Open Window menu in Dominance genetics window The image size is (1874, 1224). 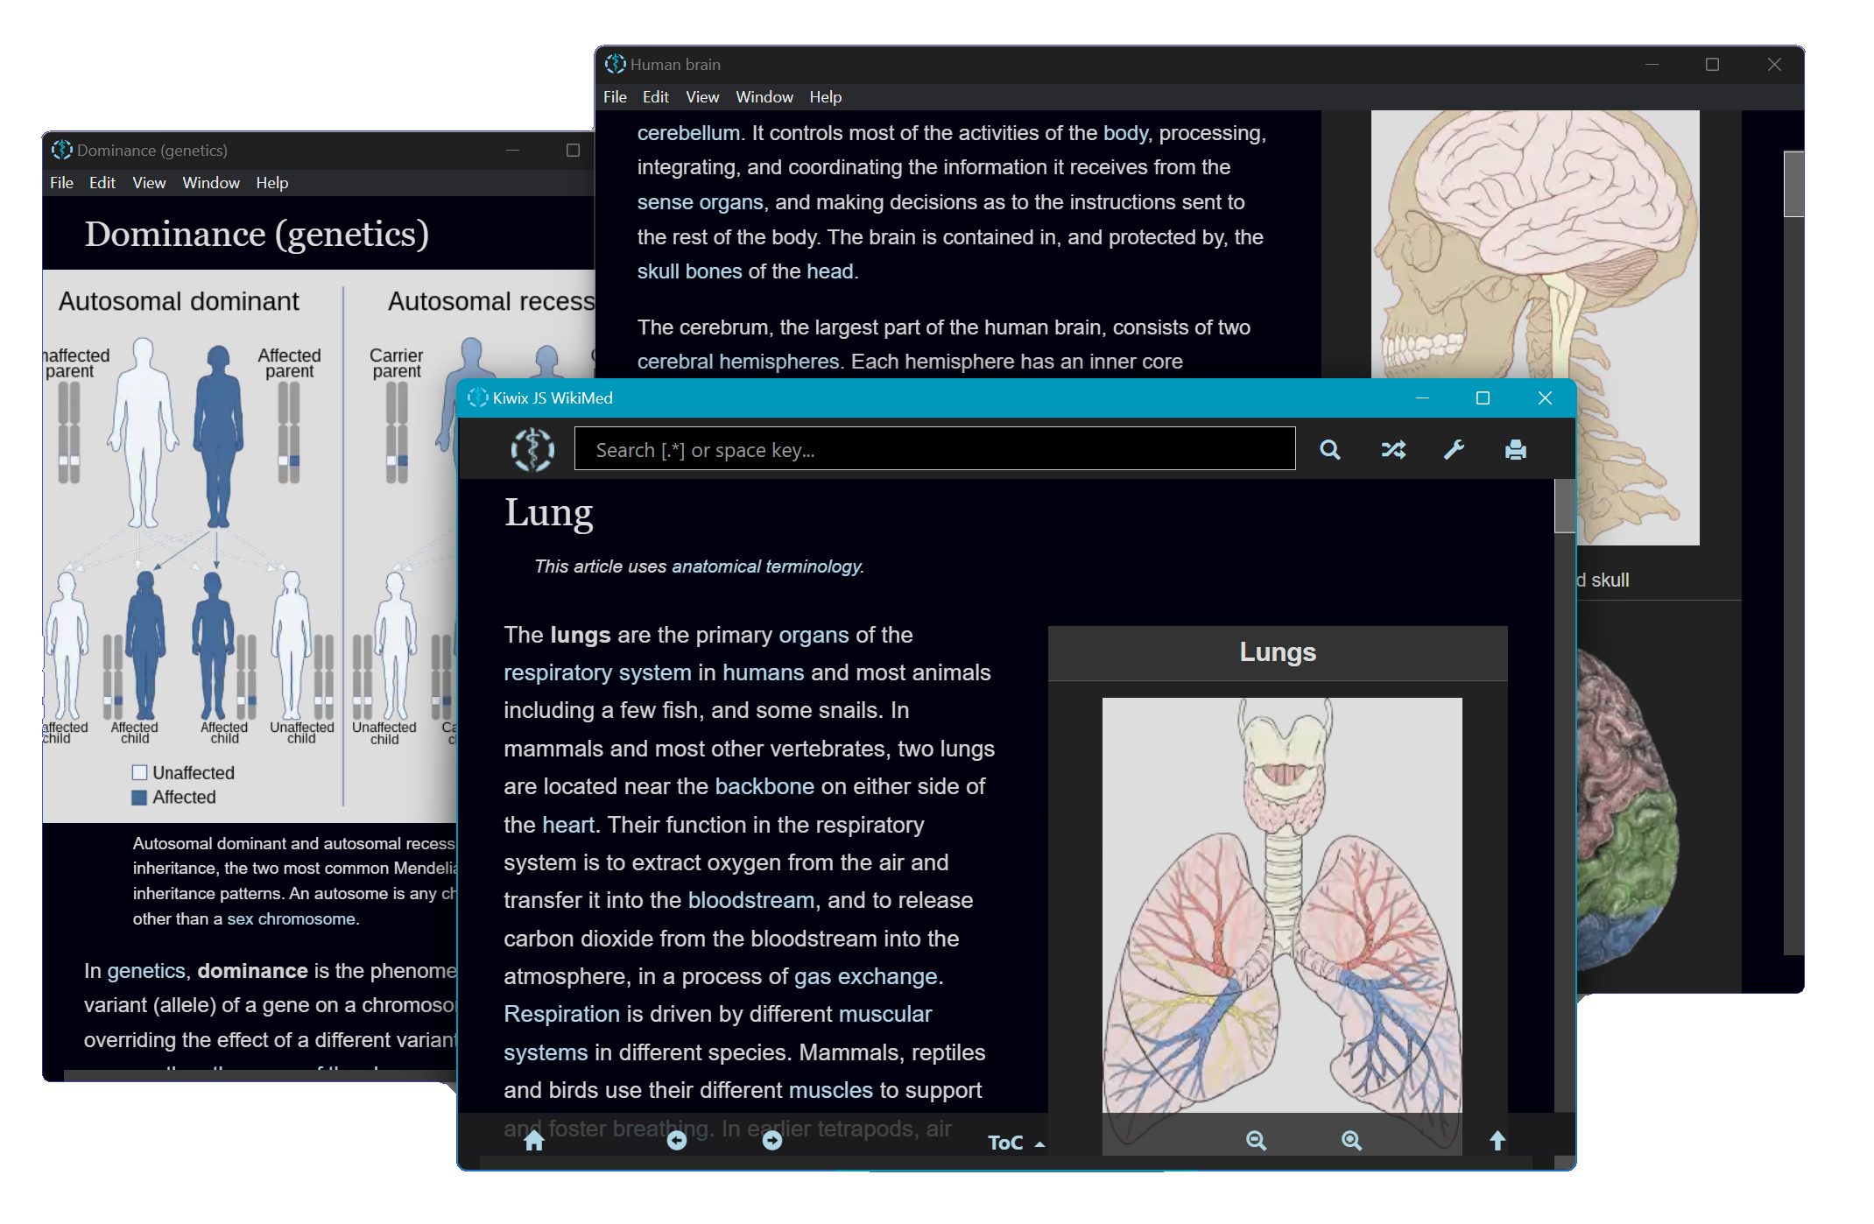[211, 183]
